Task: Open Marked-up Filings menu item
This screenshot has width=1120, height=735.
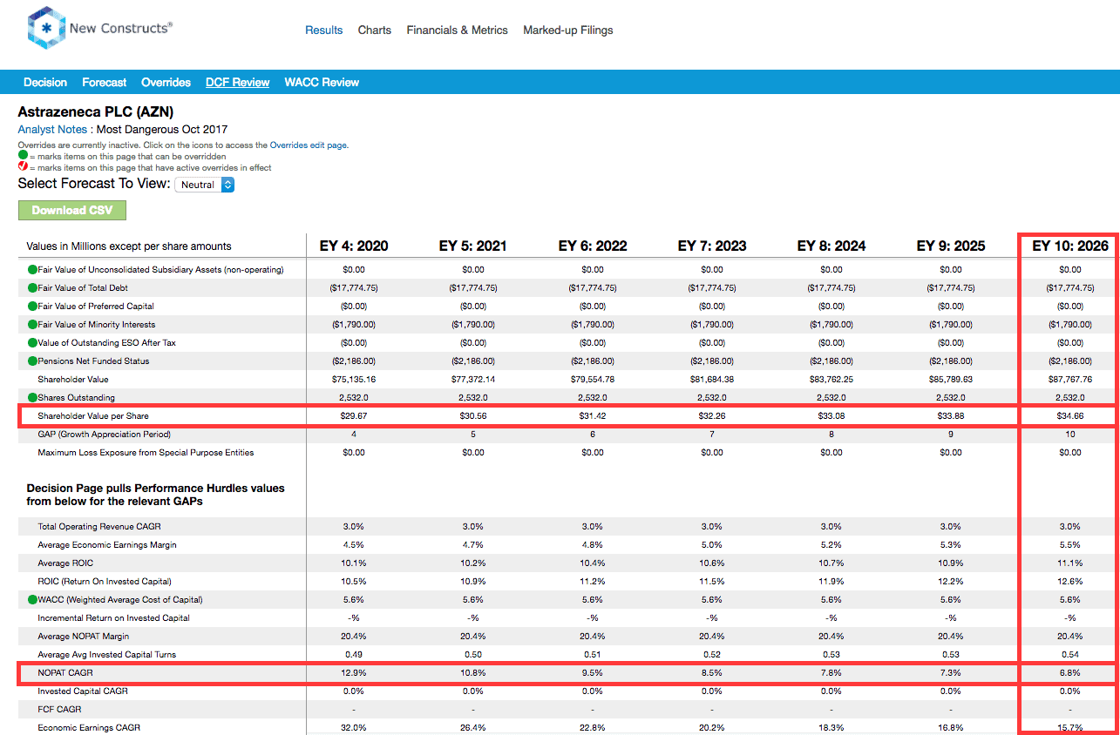Action: 568,30
